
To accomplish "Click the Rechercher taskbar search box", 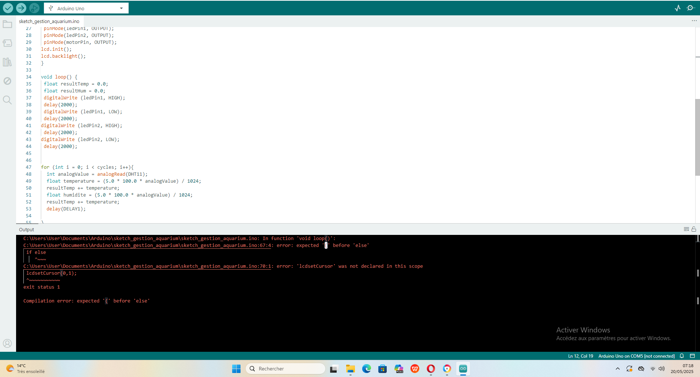I will point(285,369).
